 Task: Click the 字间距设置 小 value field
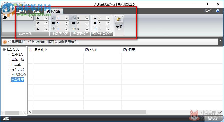point(61,29)
